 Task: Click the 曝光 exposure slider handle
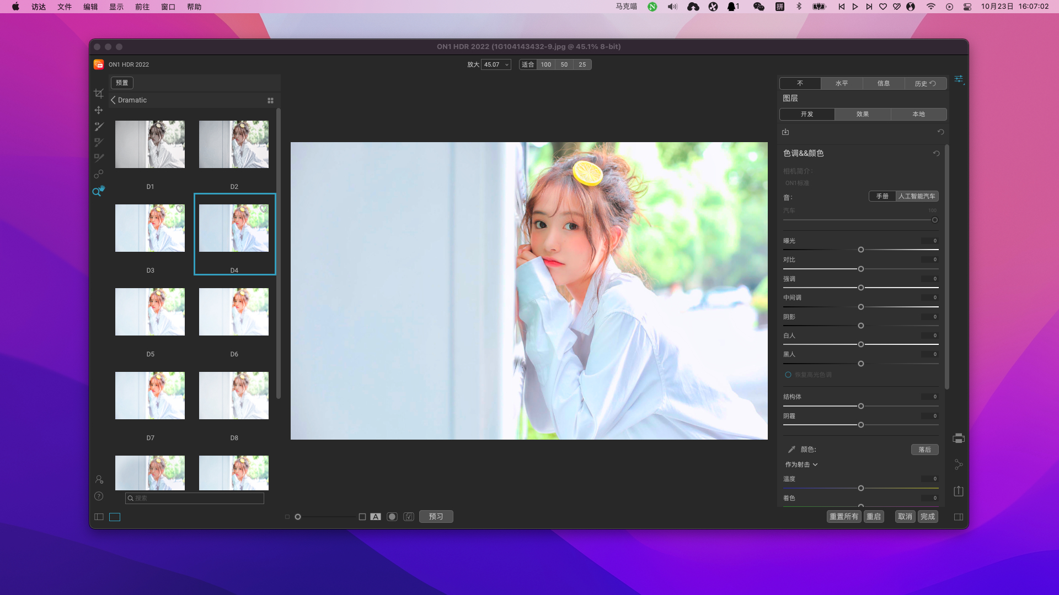[861, 250]
